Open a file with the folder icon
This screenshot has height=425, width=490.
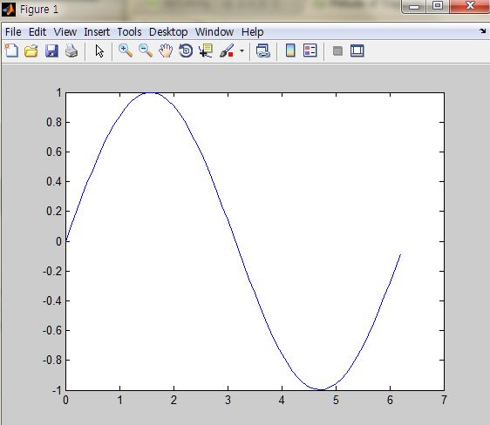pyautogui.click(x=31, y=51)
